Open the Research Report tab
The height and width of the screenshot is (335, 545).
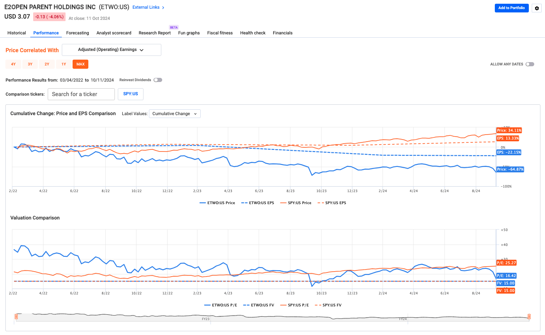click(155, 33)
